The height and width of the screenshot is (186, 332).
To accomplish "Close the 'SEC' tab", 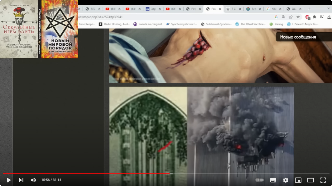I will point(99,9).
